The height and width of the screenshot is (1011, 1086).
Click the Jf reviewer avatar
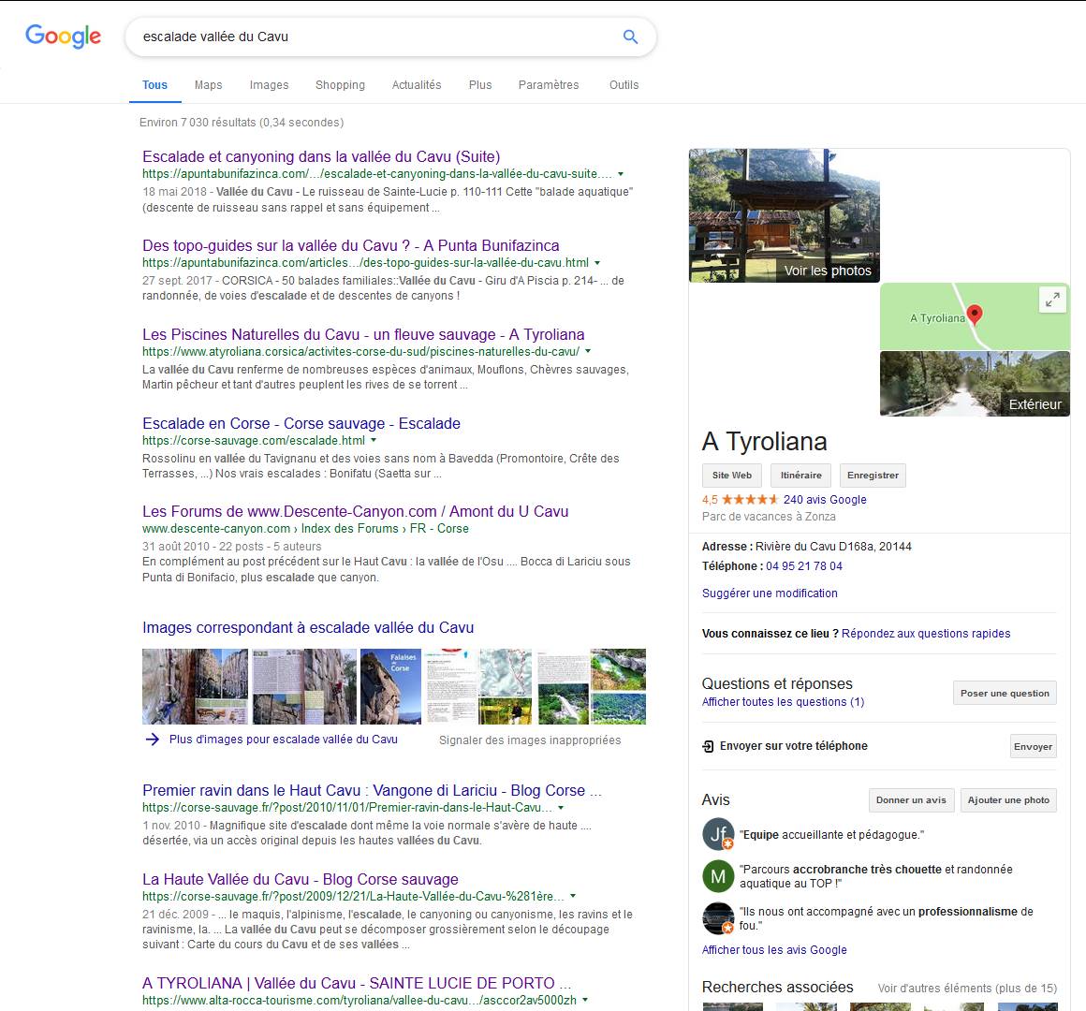coord(718,834)
